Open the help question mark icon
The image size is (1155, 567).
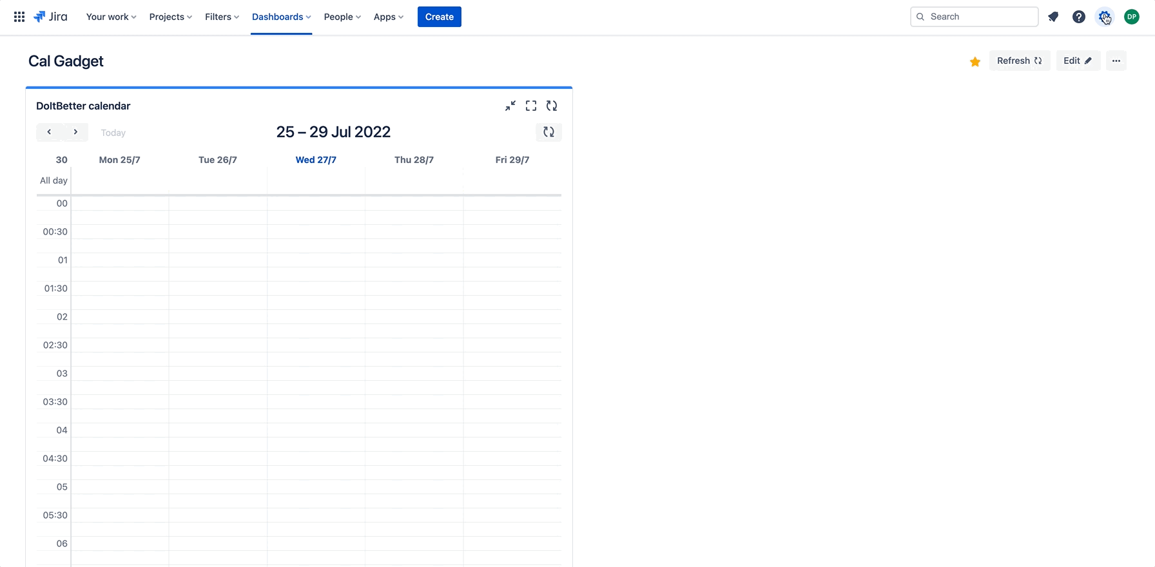[1078, 17]
